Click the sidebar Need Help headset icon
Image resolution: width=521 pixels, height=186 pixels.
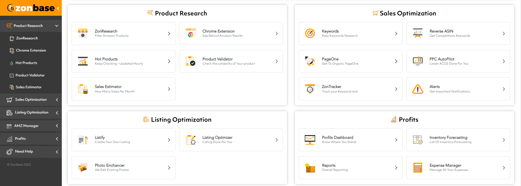tap(10, 152)
